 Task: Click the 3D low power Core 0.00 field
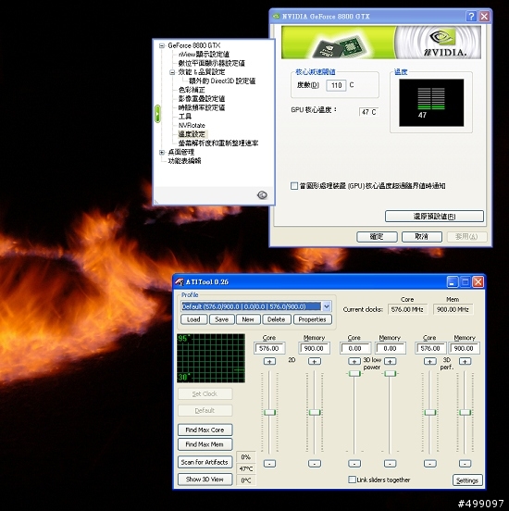(354, 348)
